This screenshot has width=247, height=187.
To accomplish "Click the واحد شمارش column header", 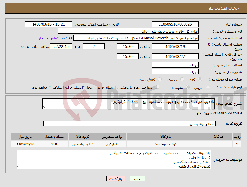I will coord(112,137).
